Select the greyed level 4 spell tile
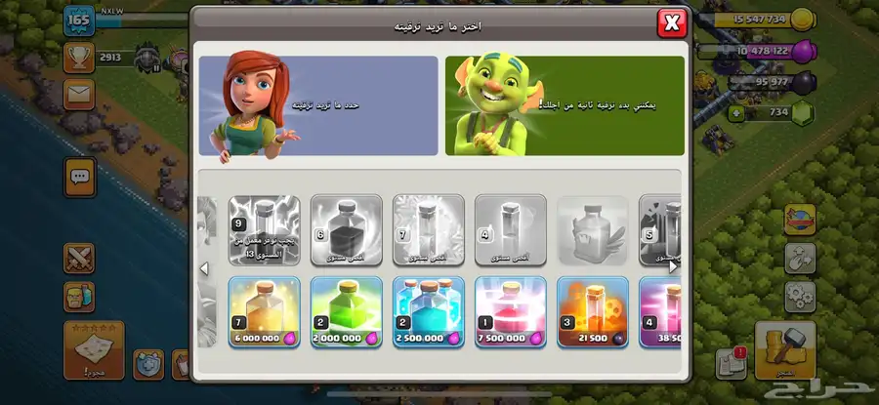 510,229
